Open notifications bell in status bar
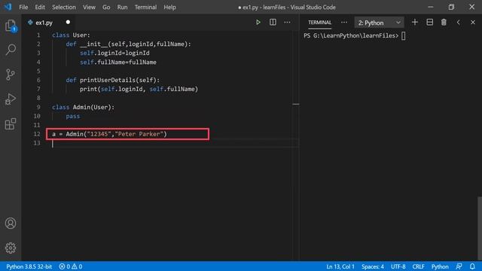Screen dimensions: 482x271 point(472,266)
